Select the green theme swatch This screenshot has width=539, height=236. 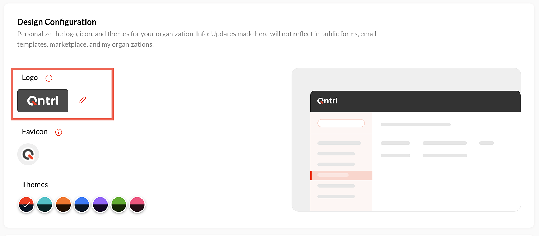[x=119, y=204]
